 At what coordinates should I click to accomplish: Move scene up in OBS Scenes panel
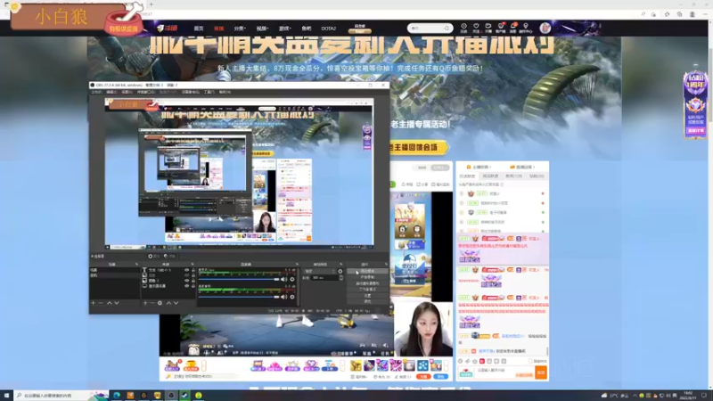109,303
